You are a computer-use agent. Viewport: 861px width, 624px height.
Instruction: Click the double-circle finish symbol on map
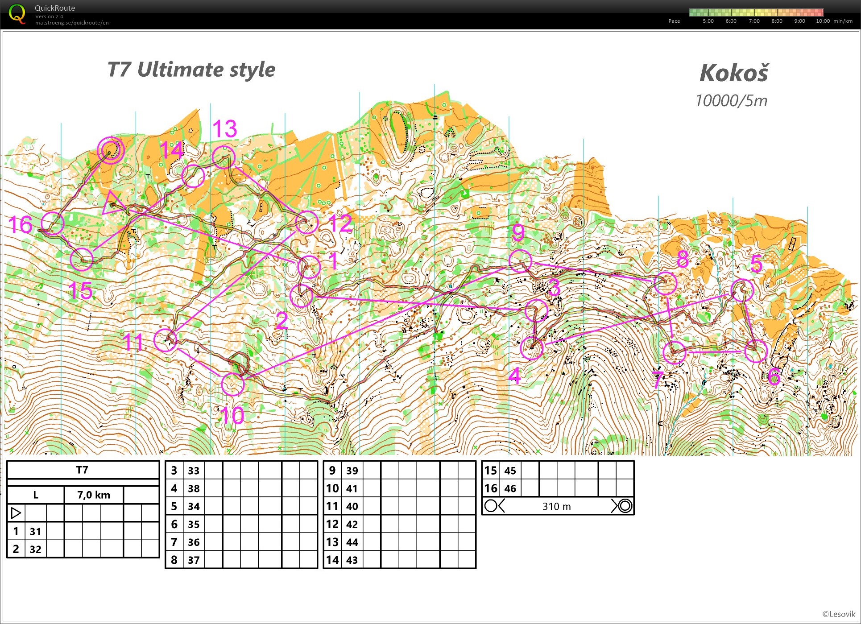110,149
